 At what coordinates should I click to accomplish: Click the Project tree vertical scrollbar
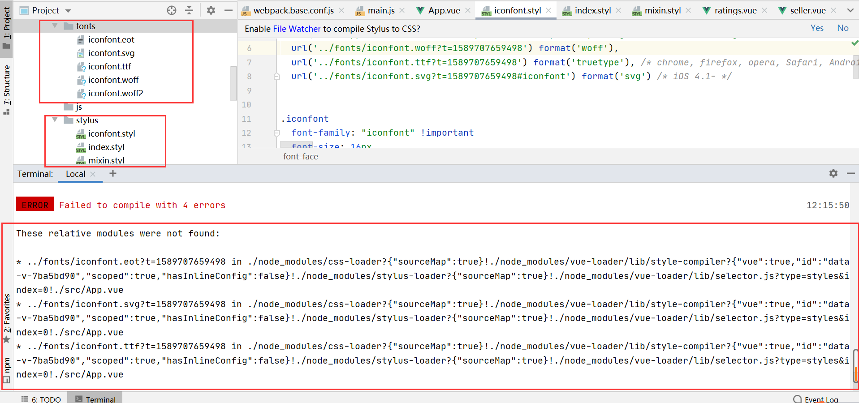pyautogui.click(x=233, y=83)
